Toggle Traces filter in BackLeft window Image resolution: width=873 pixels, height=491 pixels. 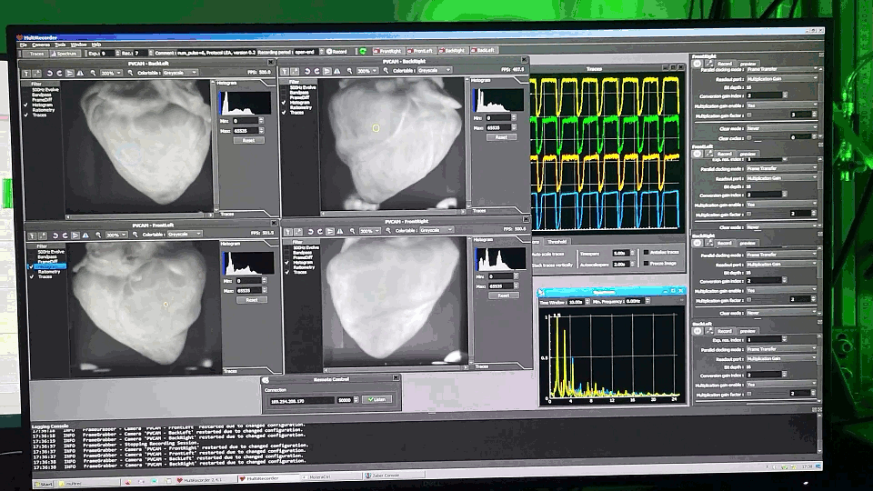(25, 115)
